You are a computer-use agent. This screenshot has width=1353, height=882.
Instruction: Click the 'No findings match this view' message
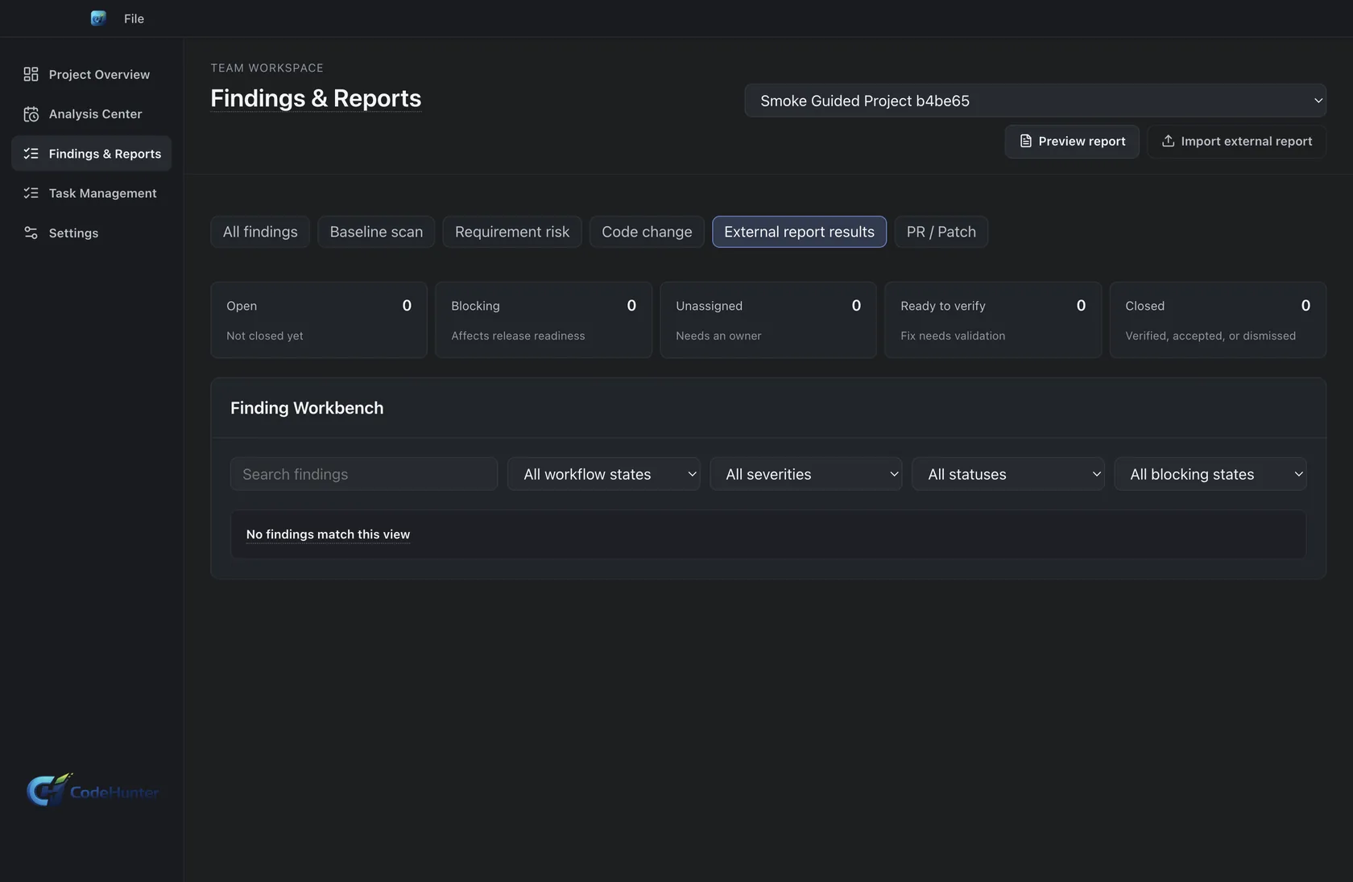[328, 534]
